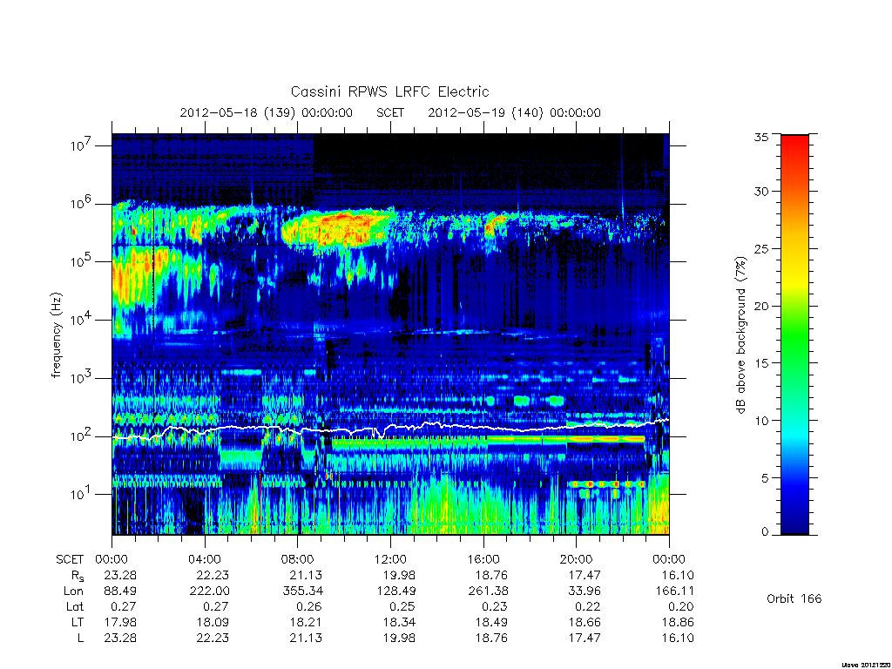
Task: Select LT value '18.21'
Action: [x=306, y=622]
